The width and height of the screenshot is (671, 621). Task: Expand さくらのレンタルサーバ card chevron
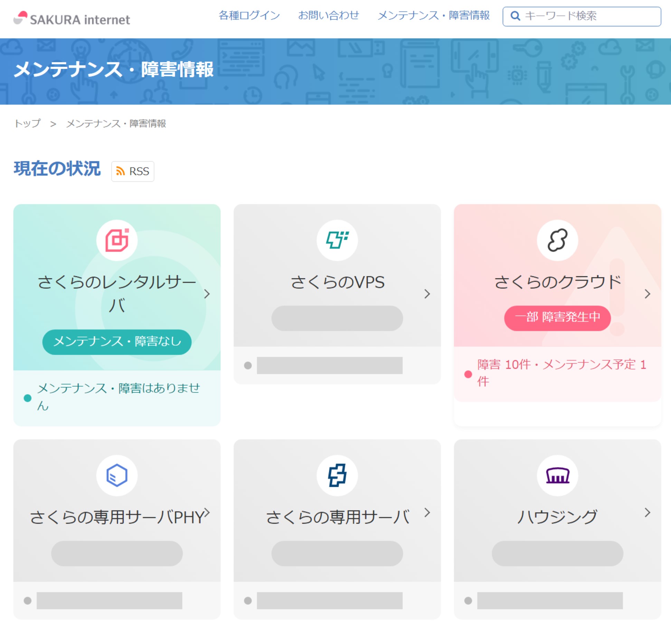tap(207, 294)
